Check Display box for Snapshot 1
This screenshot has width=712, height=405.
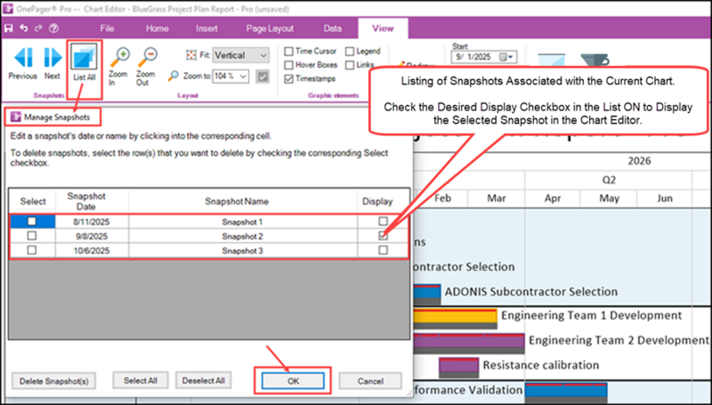[x=384, y=221]
